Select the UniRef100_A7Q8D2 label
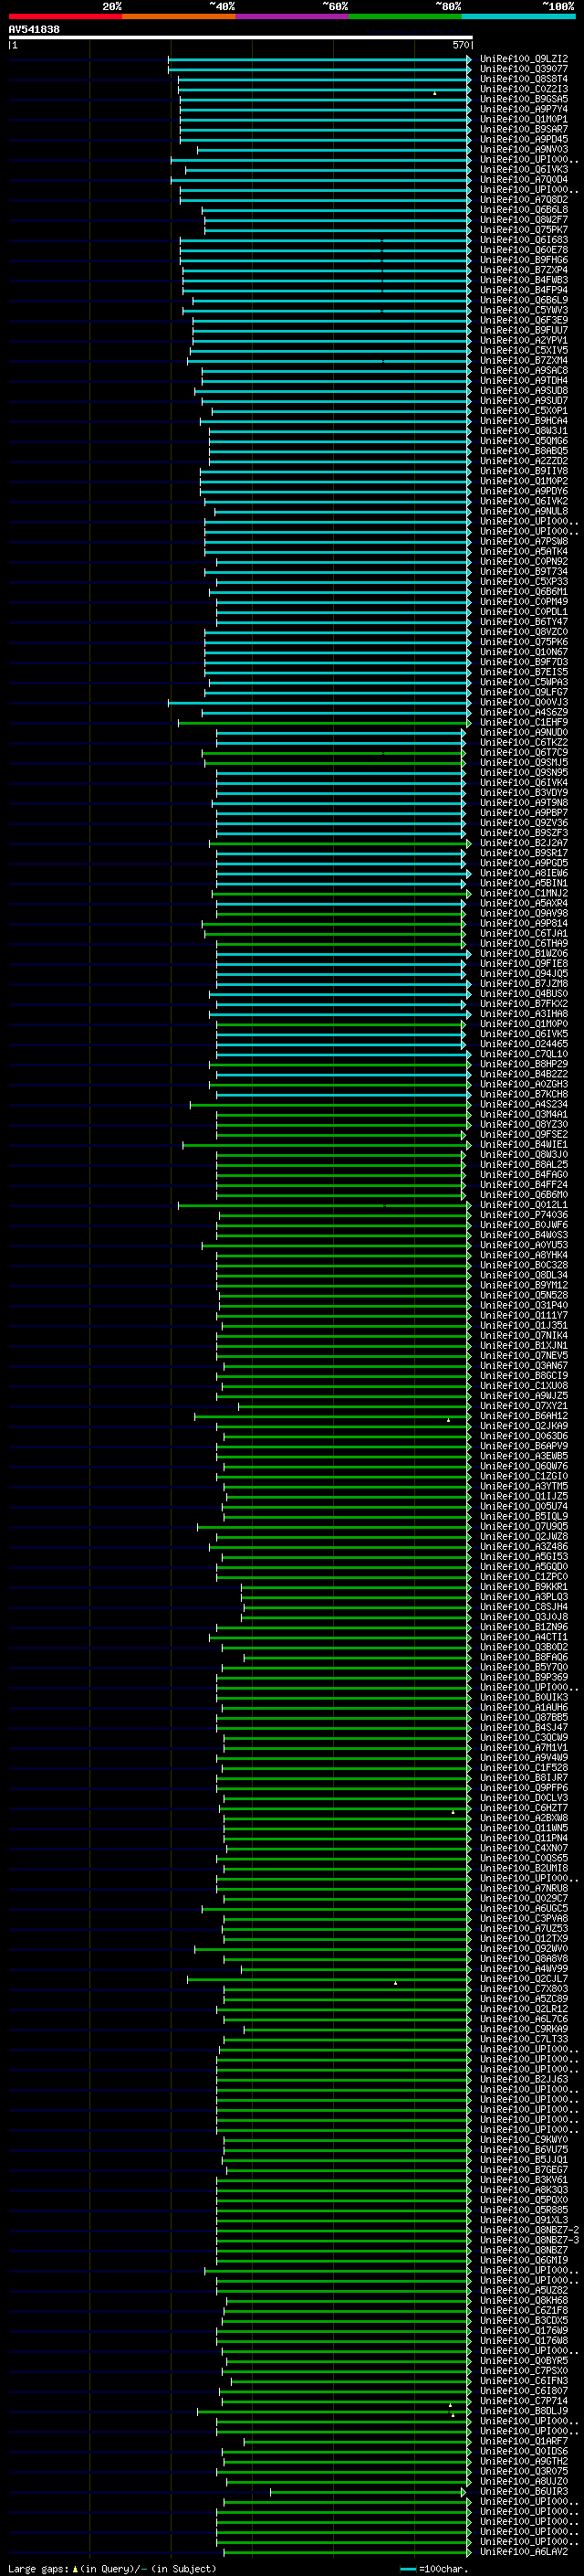Screen dimensions: 584x2576 tap(524, 200)
